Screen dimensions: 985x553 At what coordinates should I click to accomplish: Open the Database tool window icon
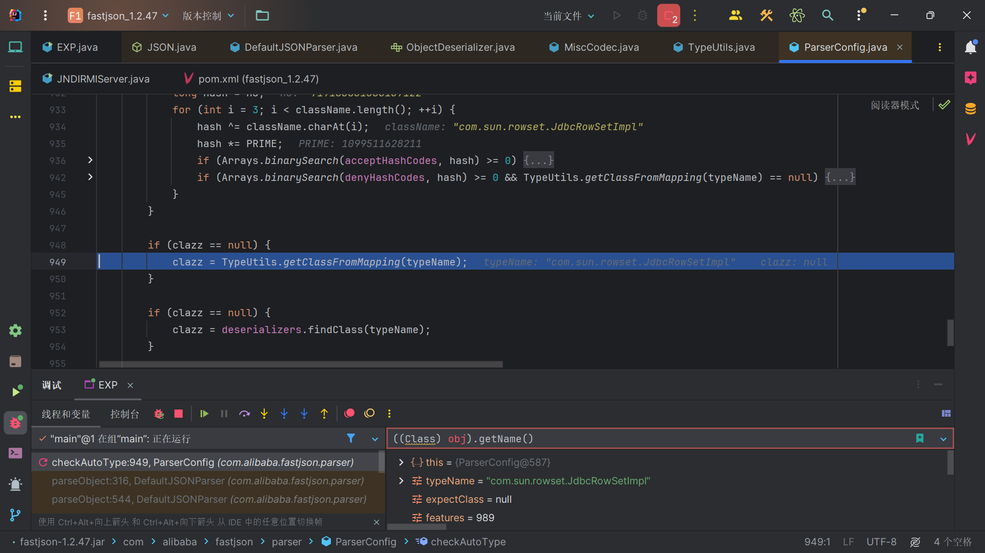pyautogui.click(x=970, y=109)
